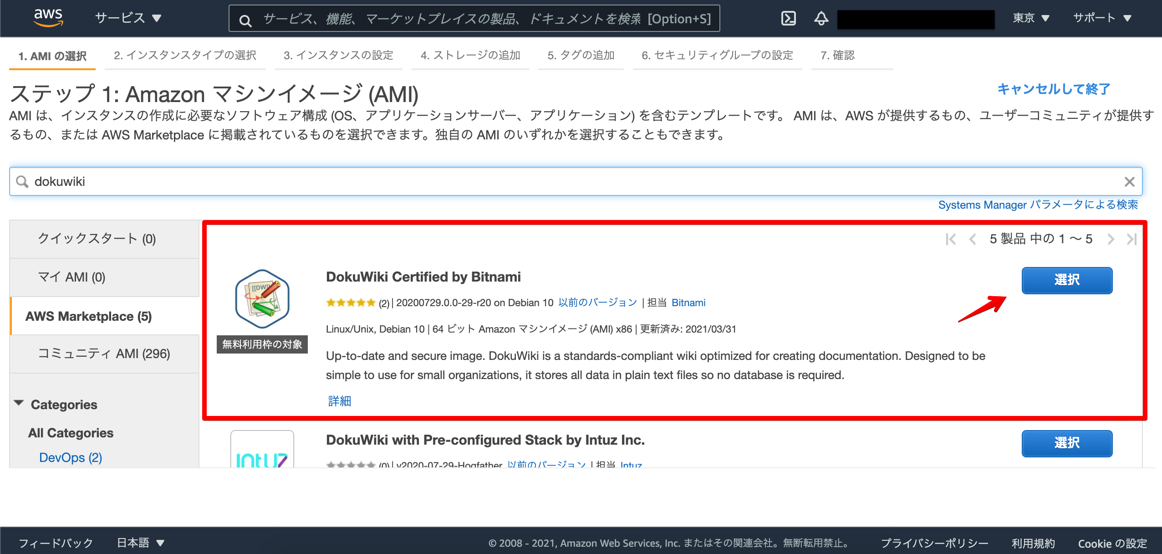Go to the first results page icon

[x=950, y=239]
